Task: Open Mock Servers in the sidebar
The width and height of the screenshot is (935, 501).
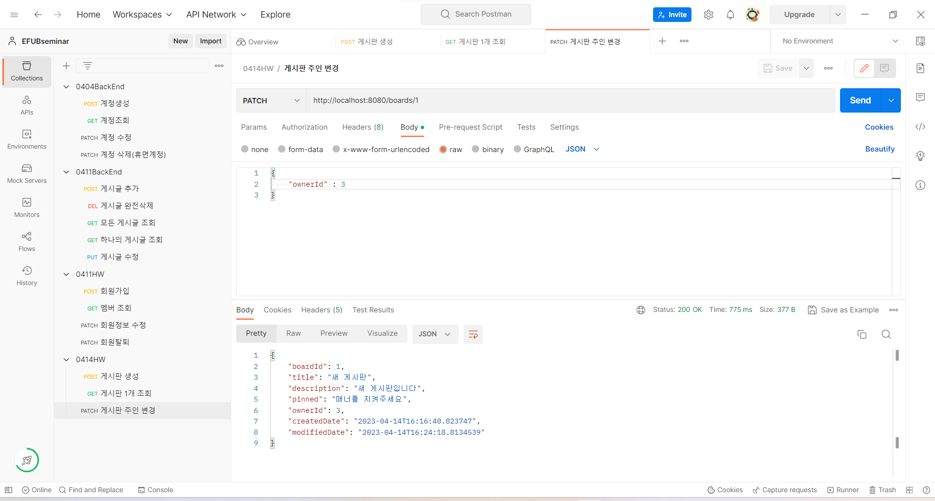Action: tap(27, 173)
